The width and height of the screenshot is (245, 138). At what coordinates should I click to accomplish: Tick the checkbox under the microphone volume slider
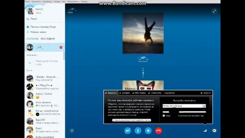(x=164, y=116)
